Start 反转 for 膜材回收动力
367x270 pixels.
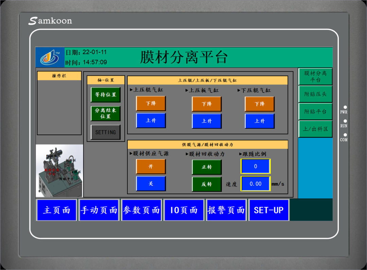[207, 184]
